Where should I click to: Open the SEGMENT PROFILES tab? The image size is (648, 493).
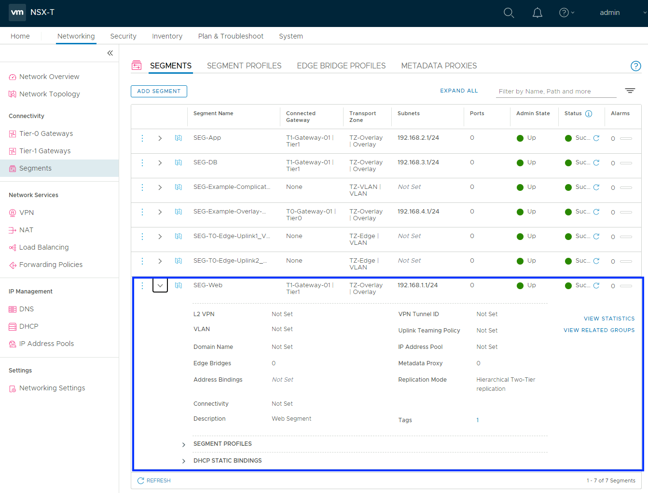coord(244,66)
